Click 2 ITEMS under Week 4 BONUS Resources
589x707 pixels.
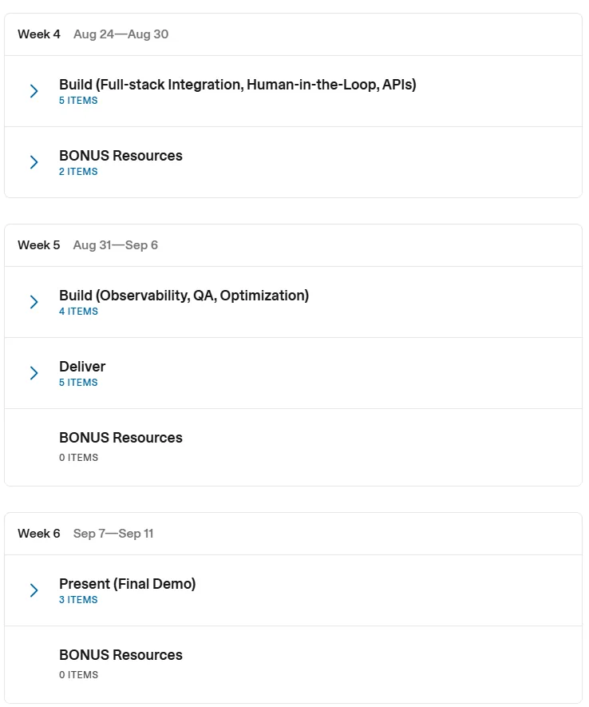tap(78, 172)
